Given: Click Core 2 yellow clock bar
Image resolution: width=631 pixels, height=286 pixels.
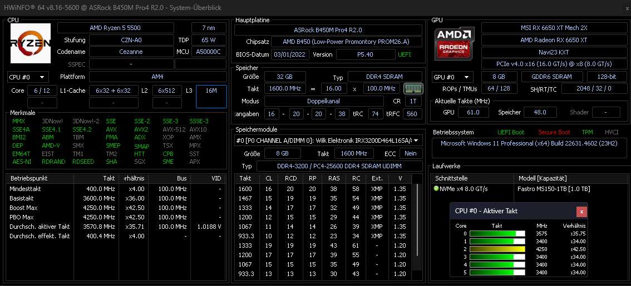Looking at the screenshot, I should 497,249.
